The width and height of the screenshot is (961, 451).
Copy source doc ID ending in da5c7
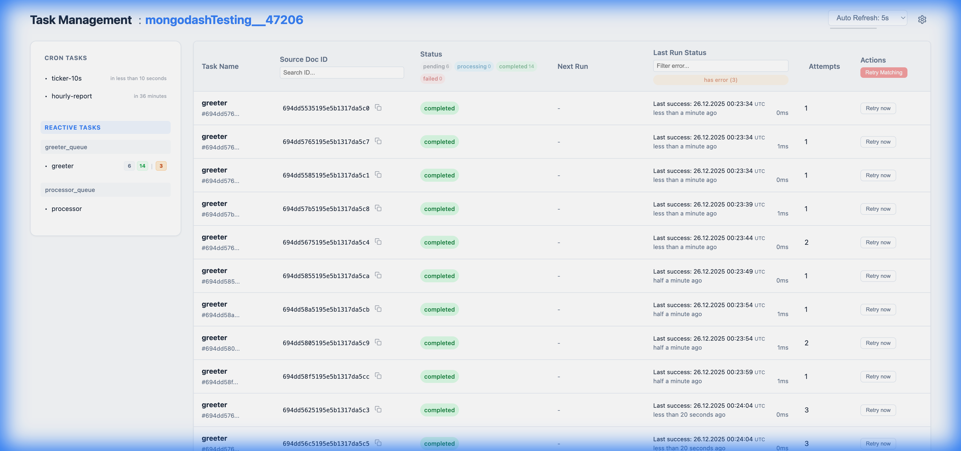click(x=378, y=141)
